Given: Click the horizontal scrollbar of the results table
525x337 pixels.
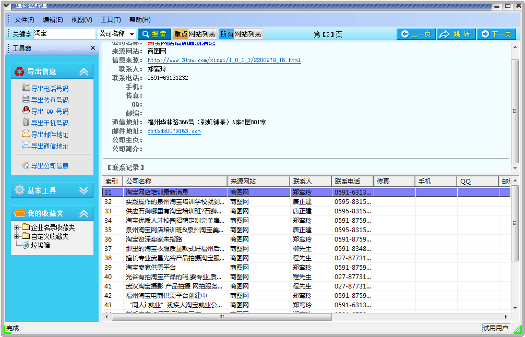Looking at the screenshot, I should pyautogui.click(x=222, y=317).
